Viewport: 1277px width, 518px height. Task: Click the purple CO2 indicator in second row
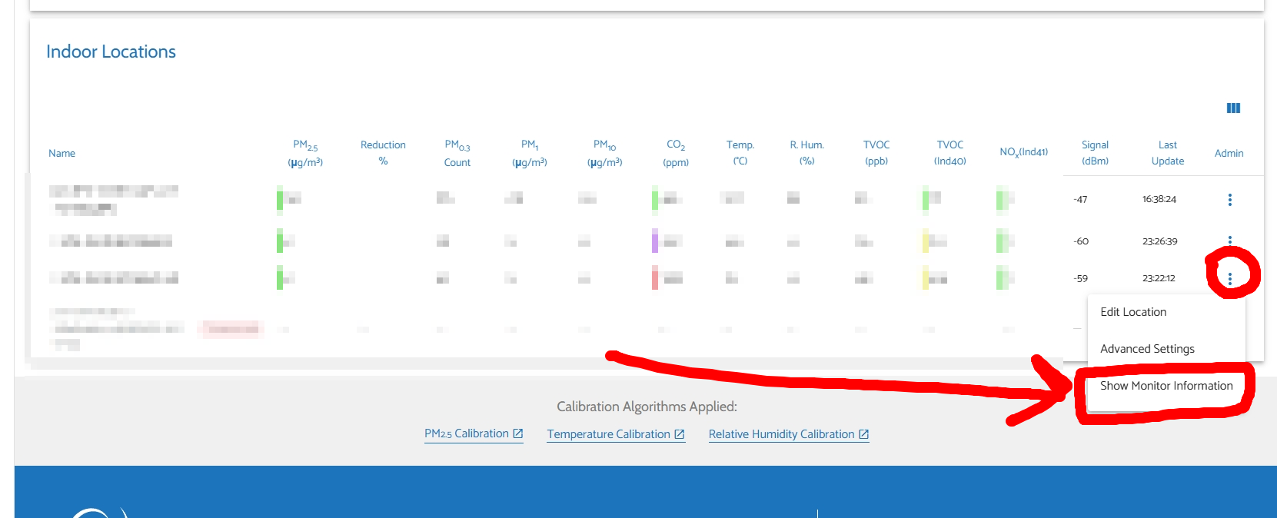coord(655,241)
